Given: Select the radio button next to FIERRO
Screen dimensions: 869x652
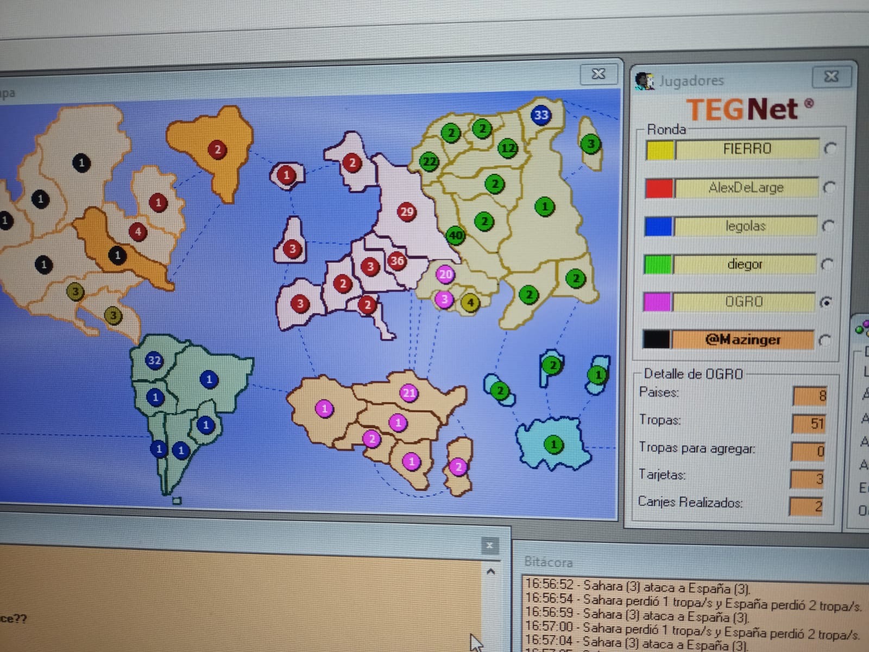Looking at the screenshot, I should pos(830,148).
